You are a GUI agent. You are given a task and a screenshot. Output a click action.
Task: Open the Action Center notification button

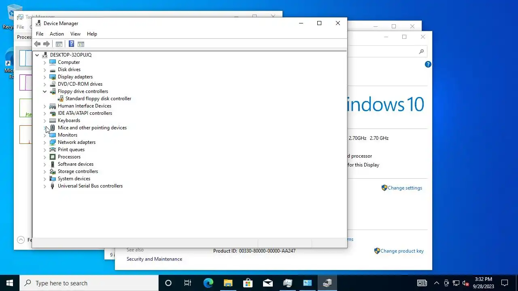505,283
